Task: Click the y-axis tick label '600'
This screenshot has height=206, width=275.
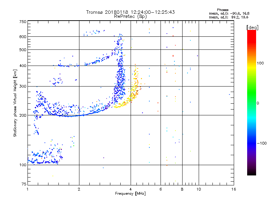Action: [x=23, y=37]
